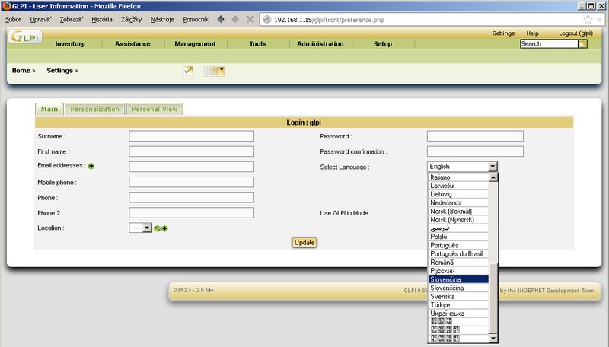Screen dimensions: 609x347
Task: Open the Select Language combo box
Action: point(462,167)
